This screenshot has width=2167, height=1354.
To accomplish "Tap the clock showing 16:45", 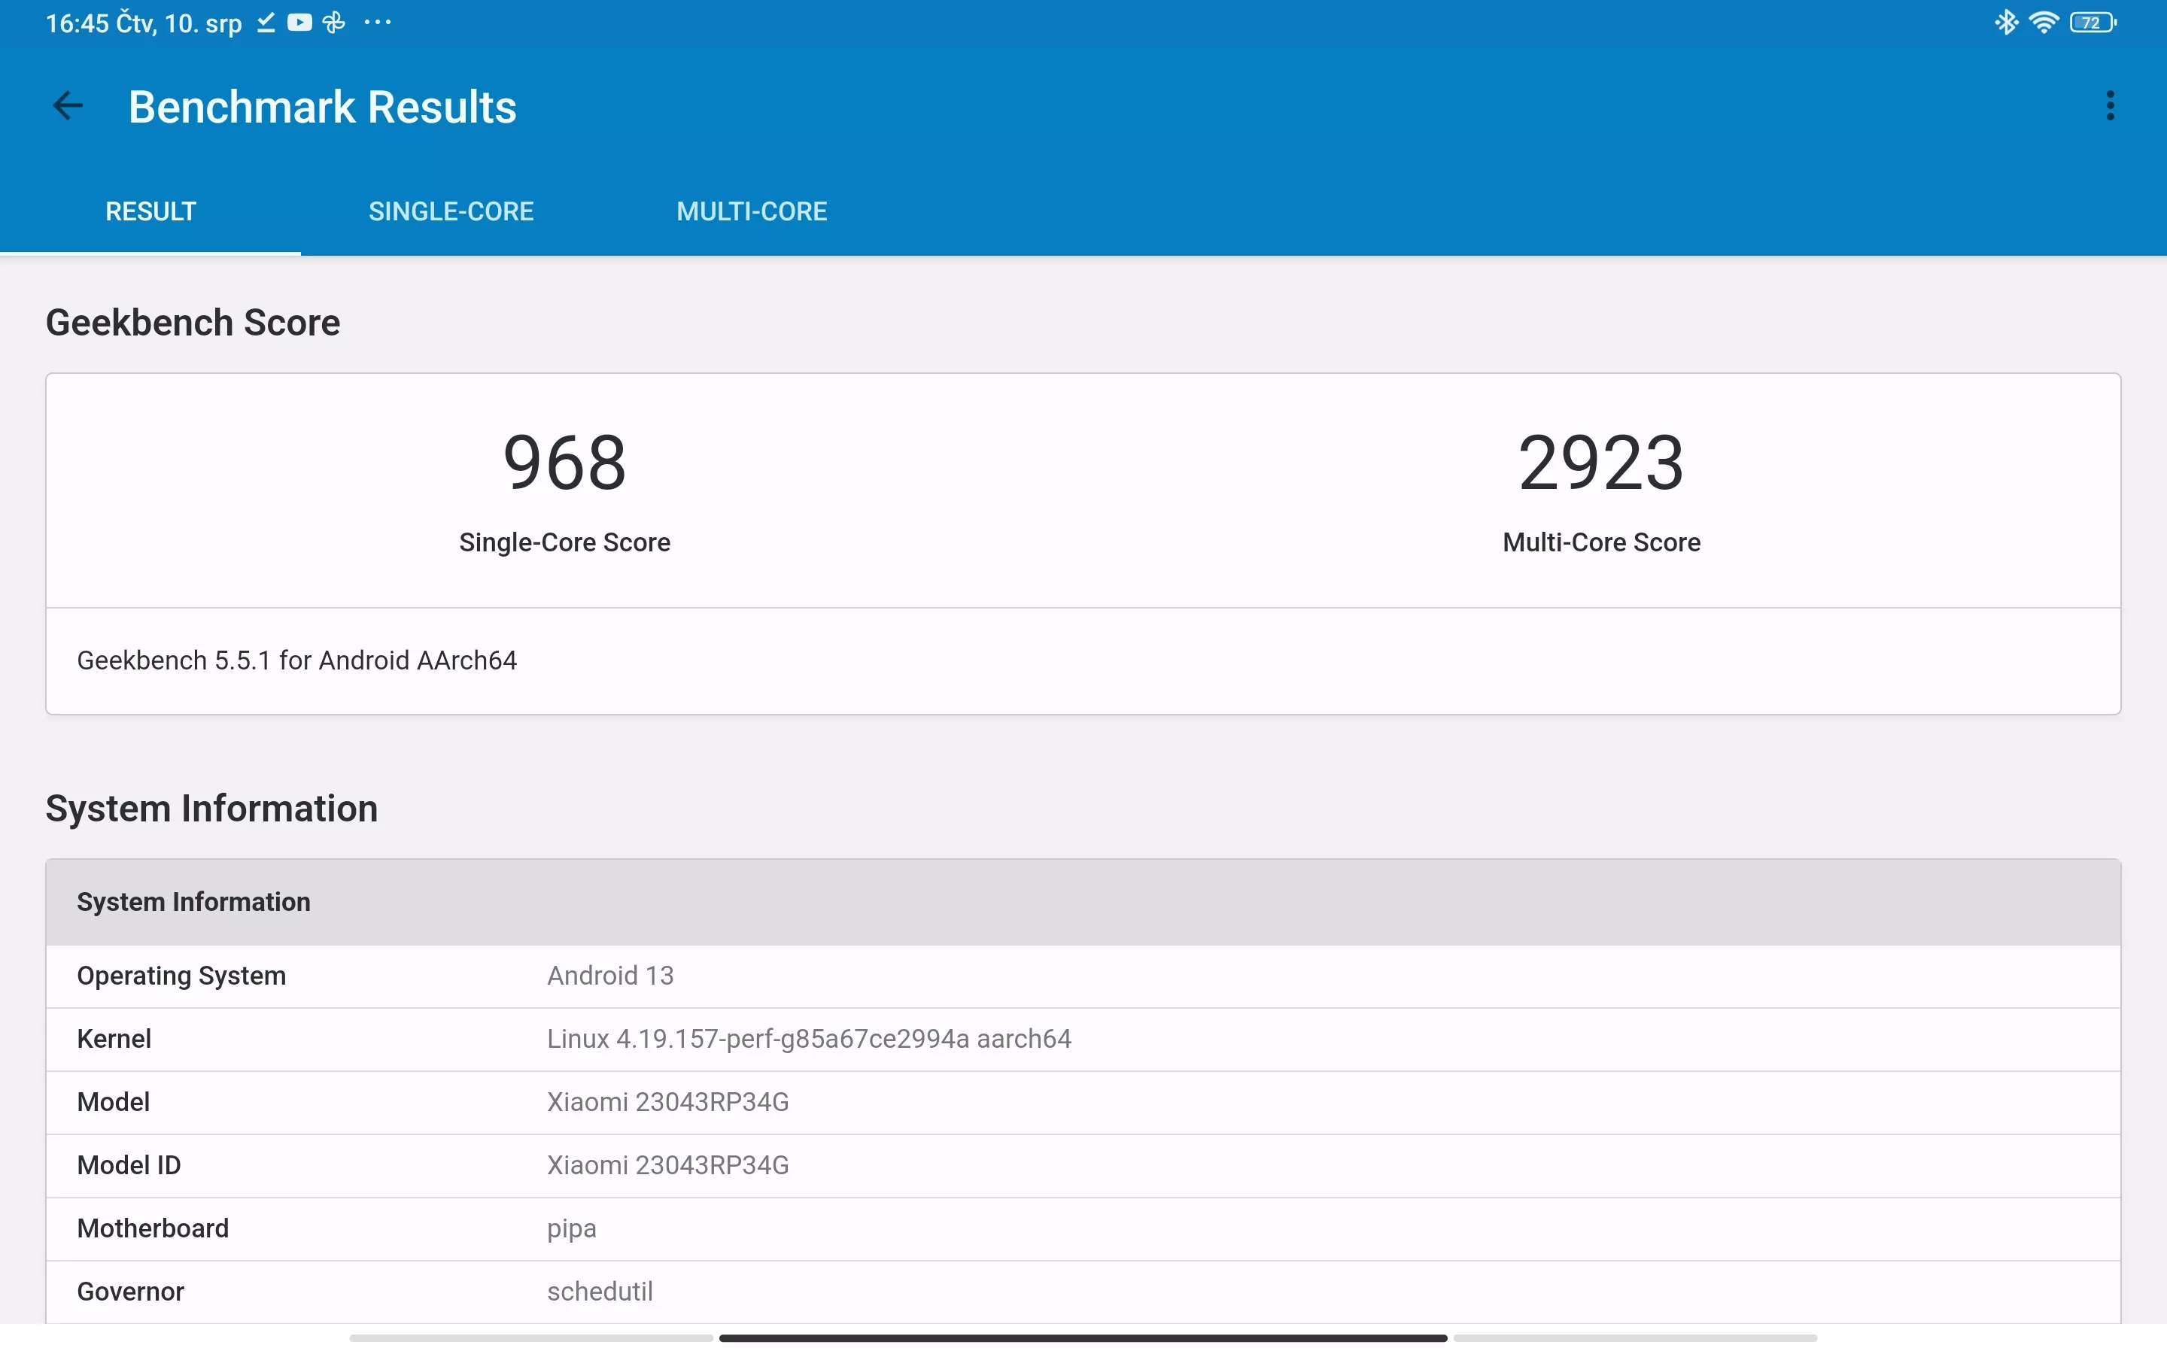I will coord(77,23).
